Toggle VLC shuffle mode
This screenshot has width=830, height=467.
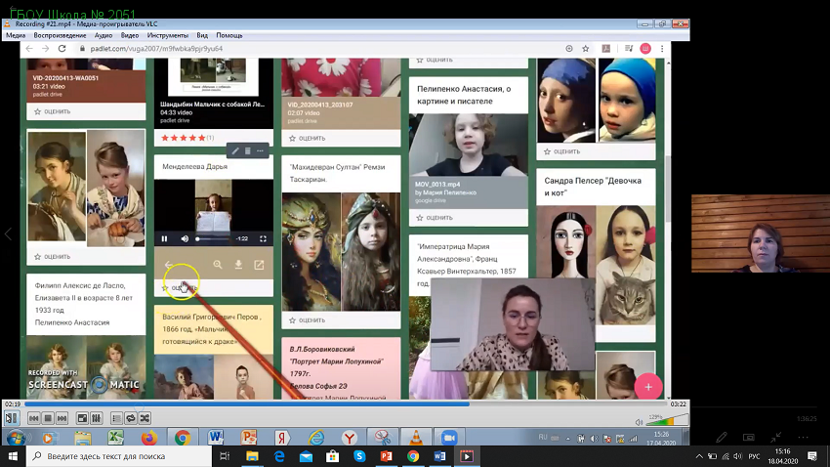(x=145, y=418)
